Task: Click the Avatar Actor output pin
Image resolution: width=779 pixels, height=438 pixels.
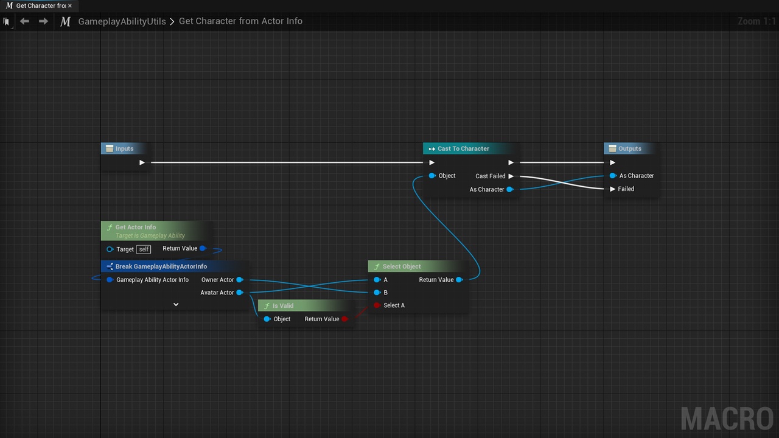Action: (240, 293)
